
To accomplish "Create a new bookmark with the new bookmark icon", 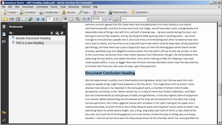I will (57, 33).
